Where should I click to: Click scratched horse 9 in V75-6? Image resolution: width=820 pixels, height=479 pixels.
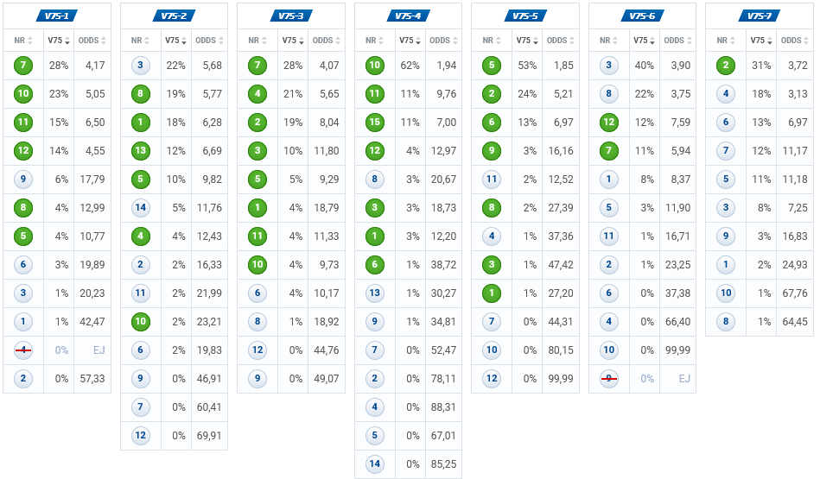point(609,379)
